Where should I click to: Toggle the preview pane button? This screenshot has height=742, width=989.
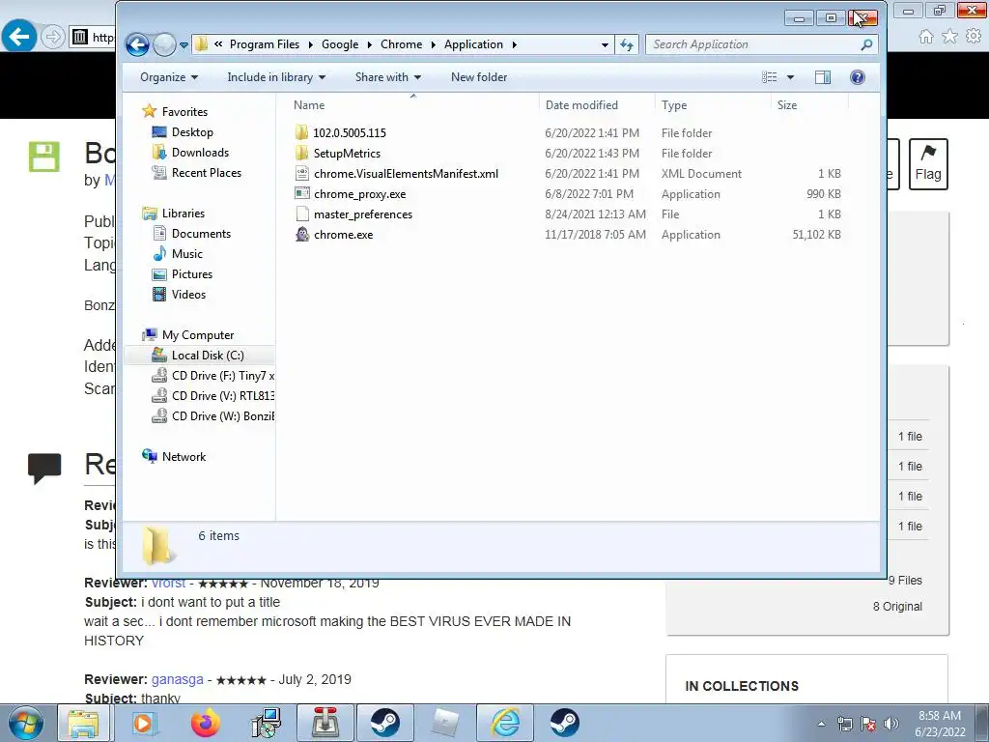(823, 77)
